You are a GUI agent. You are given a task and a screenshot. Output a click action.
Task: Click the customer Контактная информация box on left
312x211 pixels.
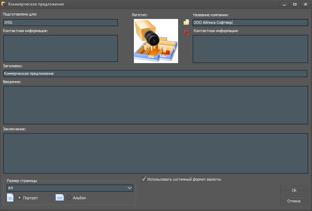(60, 49)
